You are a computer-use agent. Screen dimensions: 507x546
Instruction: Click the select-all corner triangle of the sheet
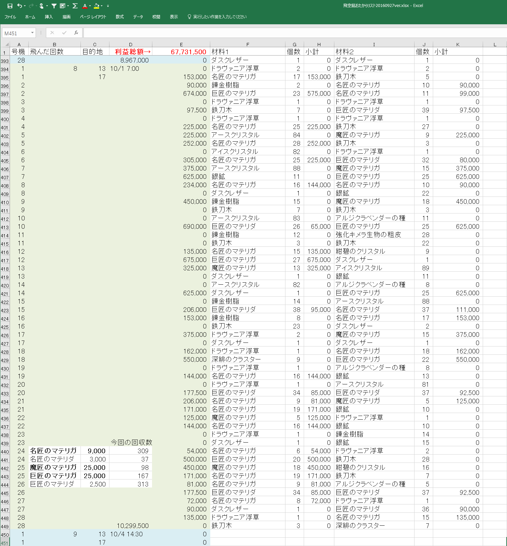[6, 44]
